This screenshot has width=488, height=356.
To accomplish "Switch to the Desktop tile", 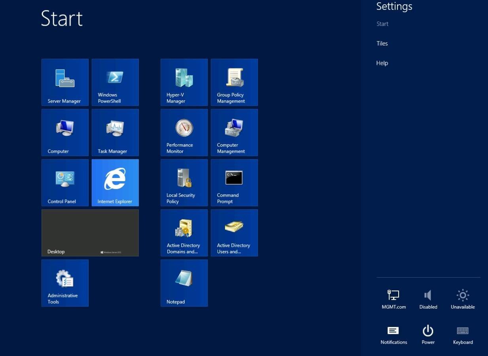I will 90,233.
